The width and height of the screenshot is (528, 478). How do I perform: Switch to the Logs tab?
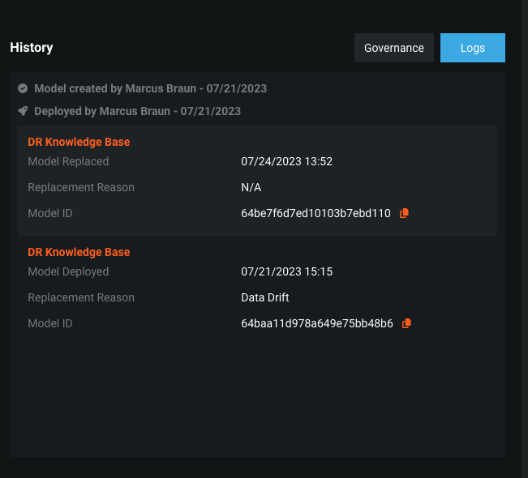pyautogui.click(x=472, y=48)
